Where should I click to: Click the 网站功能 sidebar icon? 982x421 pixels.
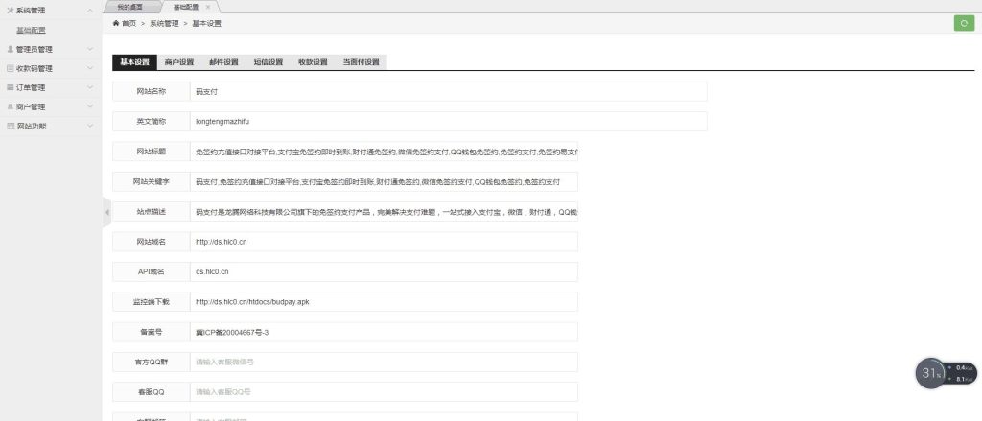pyautogui.click(x=10, y=126)
